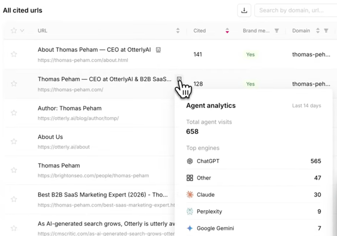Sort by the Cited column arrows
Image resolution: width=337 pixels, height=236 pixels.
(227, 31)
